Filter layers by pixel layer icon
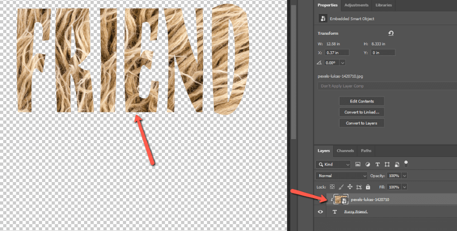457x231 pixels. (358, 164)
